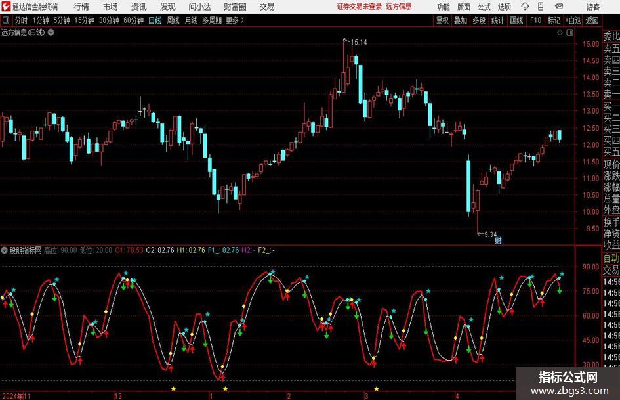Add stock via +自选 button
Screen dimensions: 620x400
573,20
